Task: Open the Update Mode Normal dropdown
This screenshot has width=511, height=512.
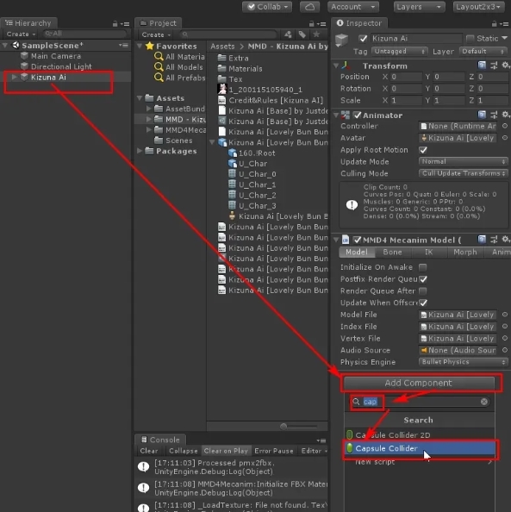Action: tap(463, 162)
